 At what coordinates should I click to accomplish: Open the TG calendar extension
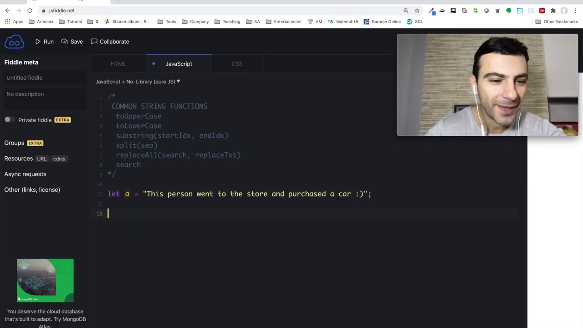520,10
